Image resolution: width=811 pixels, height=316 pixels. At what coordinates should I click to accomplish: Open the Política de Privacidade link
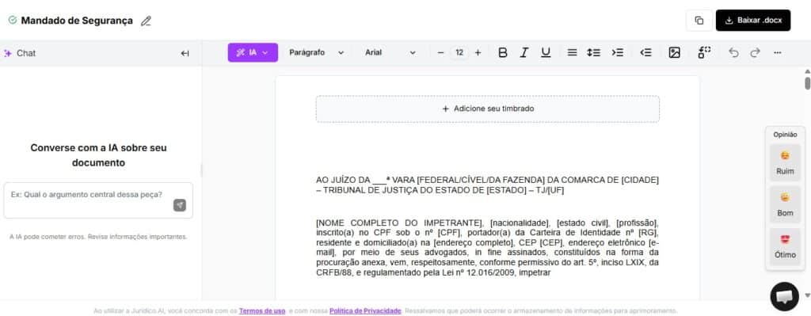(365, 310)
